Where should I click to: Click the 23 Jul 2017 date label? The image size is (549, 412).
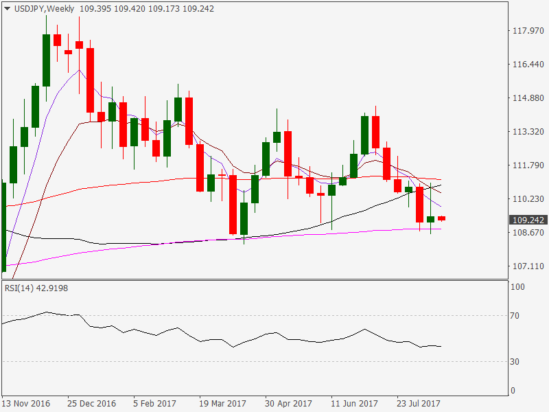[419, 404]
